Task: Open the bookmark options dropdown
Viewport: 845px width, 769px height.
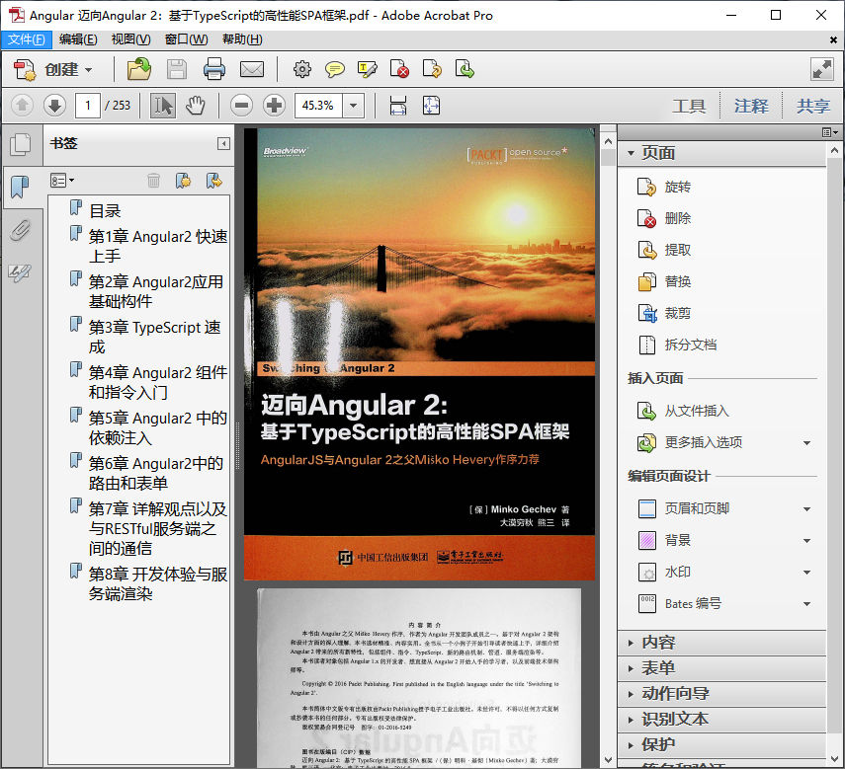Action: point(62,181)
